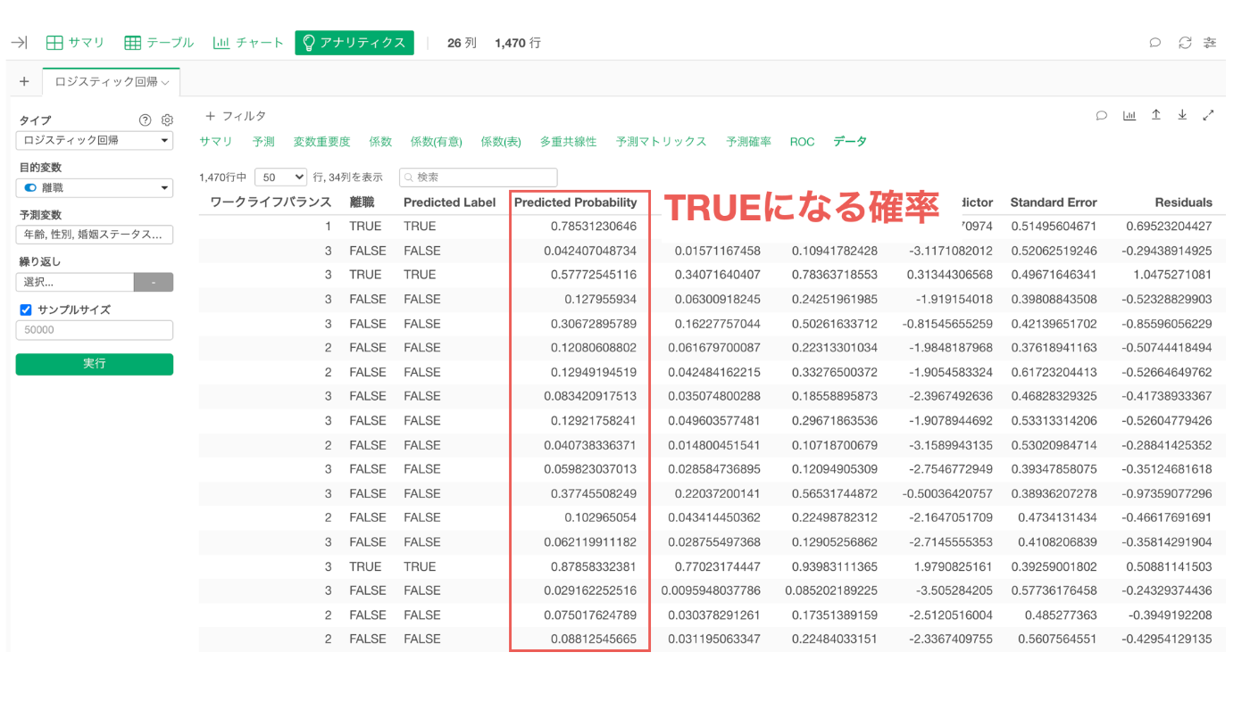The image size is (1250, 702).
Task: Open the 変数重要度 tab
Action: tap(321, 142)
